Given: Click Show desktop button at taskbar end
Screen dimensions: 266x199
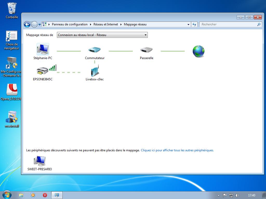Looking at the screenshot, I should pos(264,195).
